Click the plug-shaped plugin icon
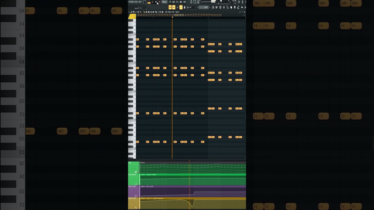Image resolution: width=374 pixels, height=210 pixels. (x=235, y=7)
